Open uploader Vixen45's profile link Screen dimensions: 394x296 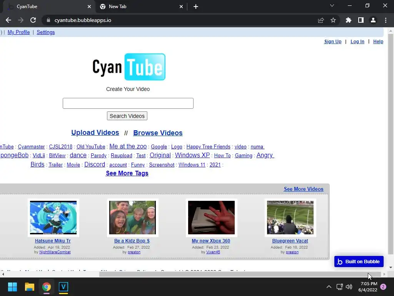coord(213,252)
